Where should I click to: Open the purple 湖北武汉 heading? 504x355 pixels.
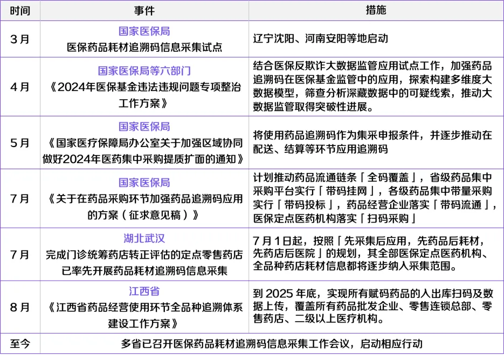(x=144, y=239)
